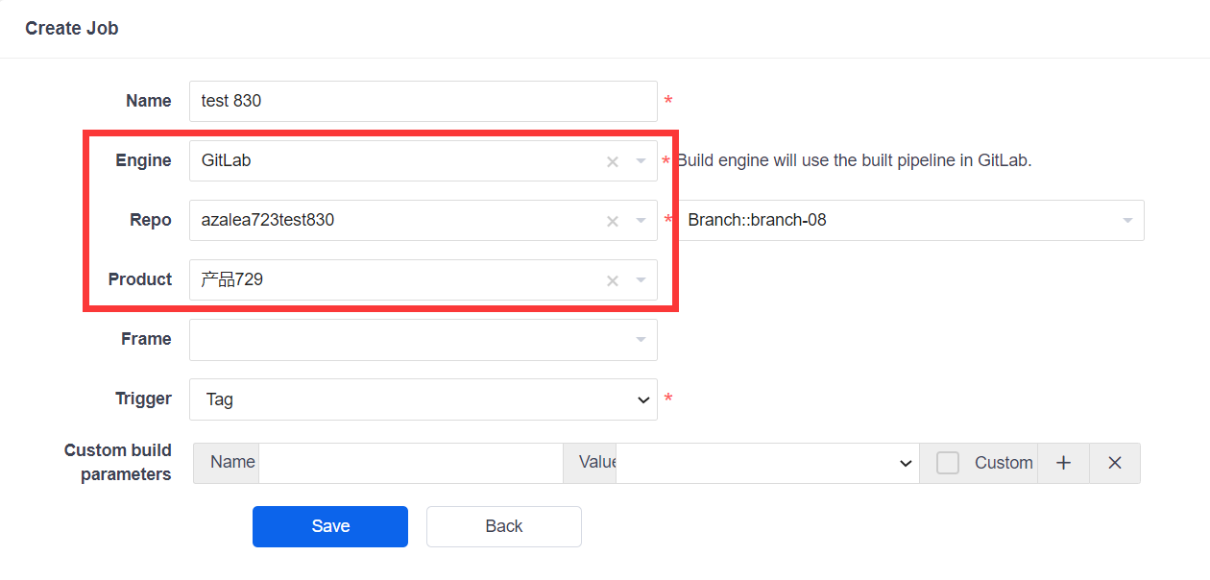
Task: Expand the Product dropdown arrow
Action: coord(641,280)
